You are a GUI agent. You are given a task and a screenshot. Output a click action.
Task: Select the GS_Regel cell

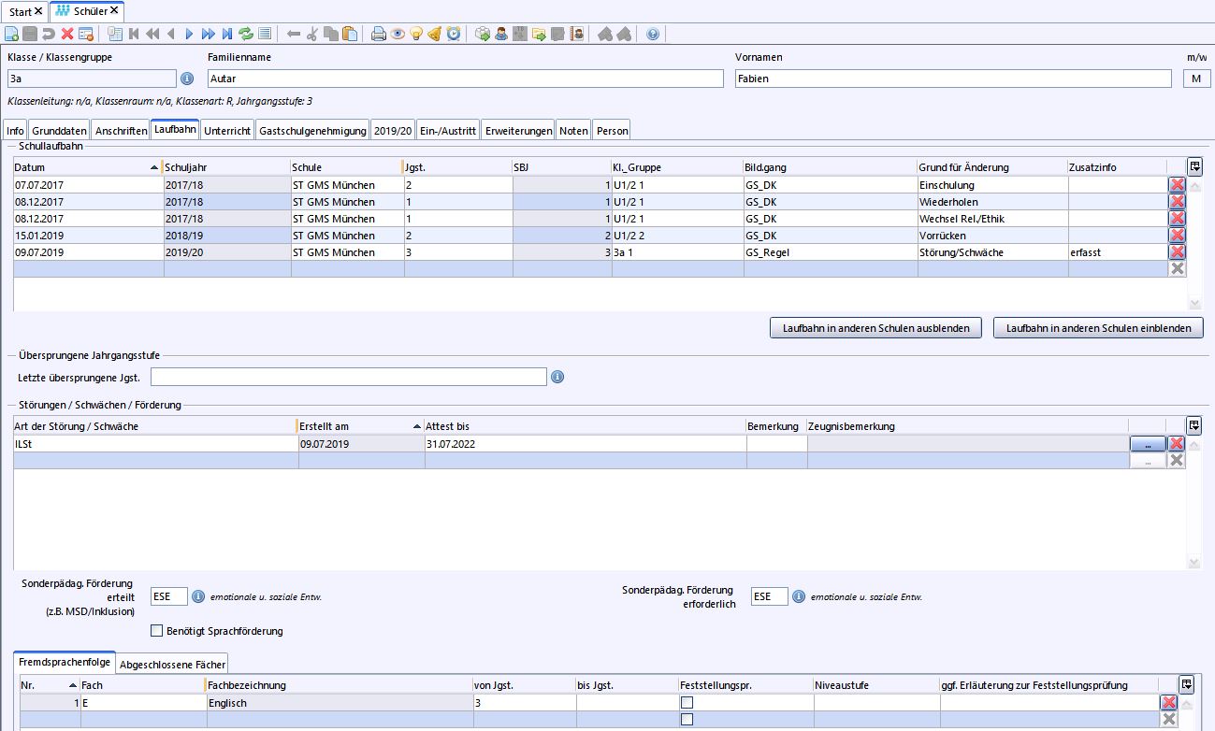831,252
